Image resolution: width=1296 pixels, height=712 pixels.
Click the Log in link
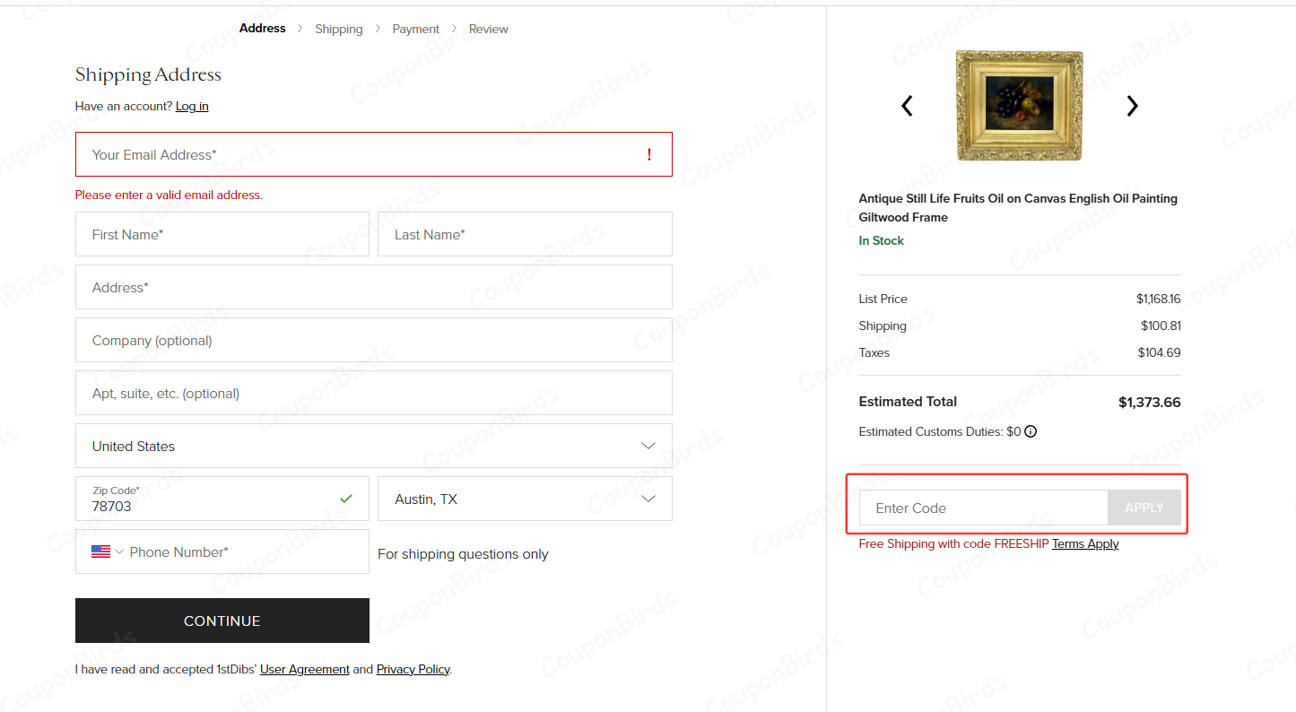point(192,106)
